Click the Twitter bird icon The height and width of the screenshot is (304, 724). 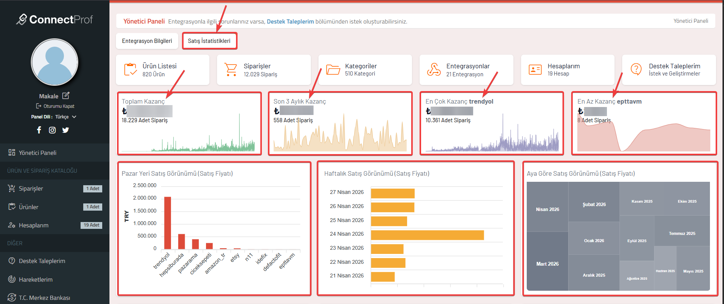[x=66, y=130]
